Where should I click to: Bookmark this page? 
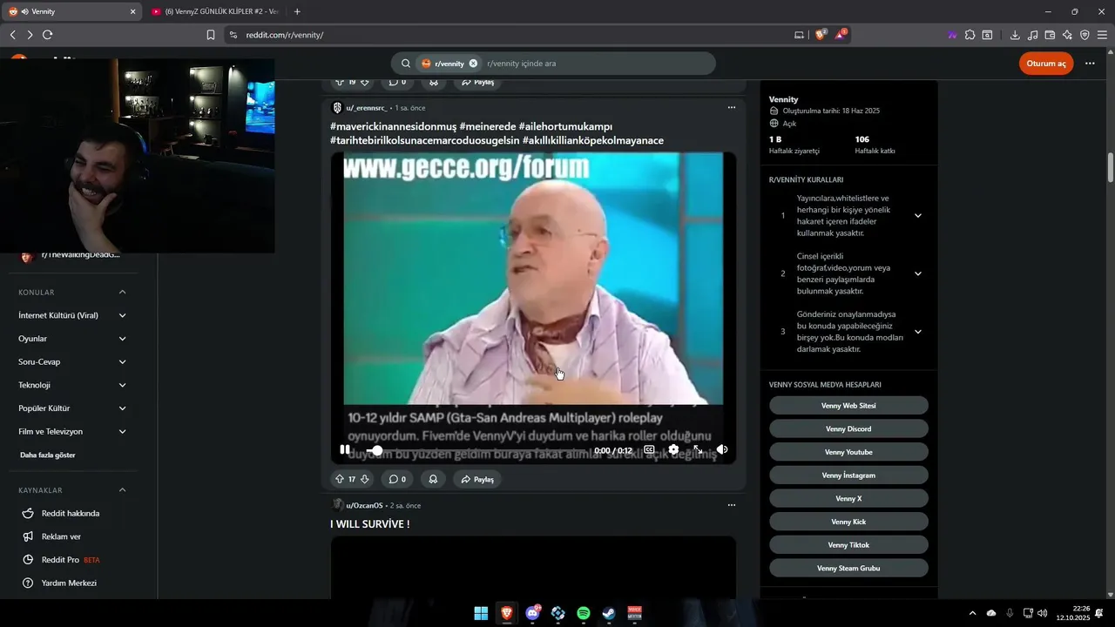tap(211, 35)
